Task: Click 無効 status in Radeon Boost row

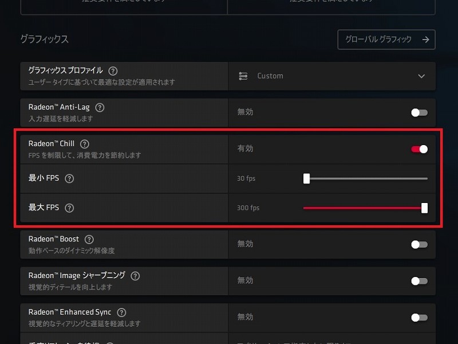Action: 245,244
